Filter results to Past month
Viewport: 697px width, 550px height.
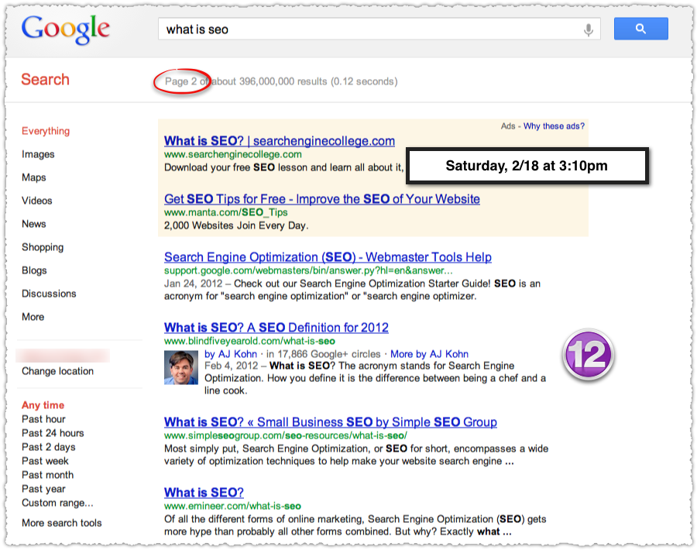click(47, 475)
